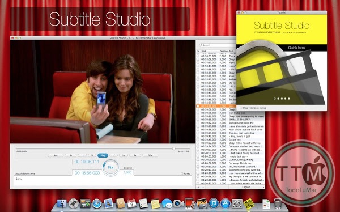Open App Store icon in Dock

tap(226, 203)
